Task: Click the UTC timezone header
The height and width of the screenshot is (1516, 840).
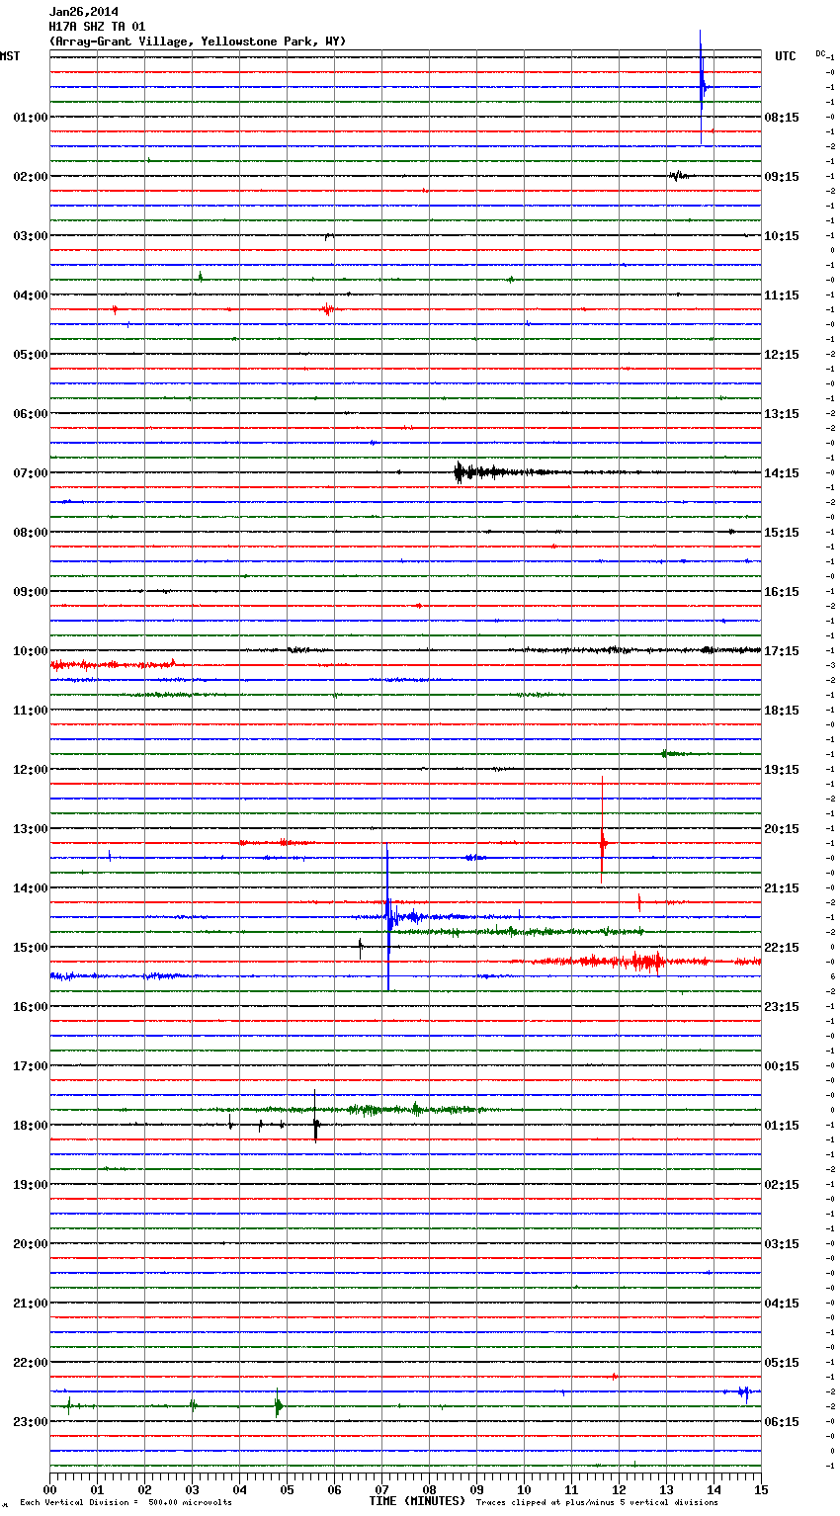Action: coord(785,56)
